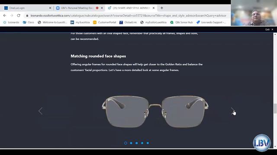Click the scrollbar down arrow

coord(275,146)
